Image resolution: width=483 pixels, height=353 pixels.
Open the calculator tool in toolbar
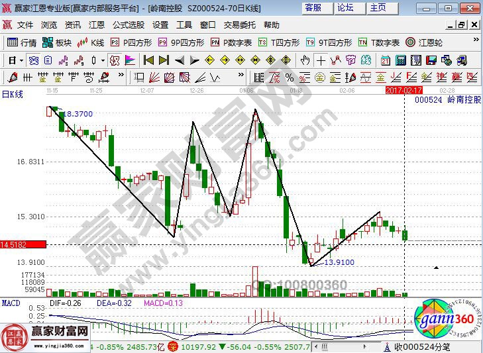pos(400,60)
